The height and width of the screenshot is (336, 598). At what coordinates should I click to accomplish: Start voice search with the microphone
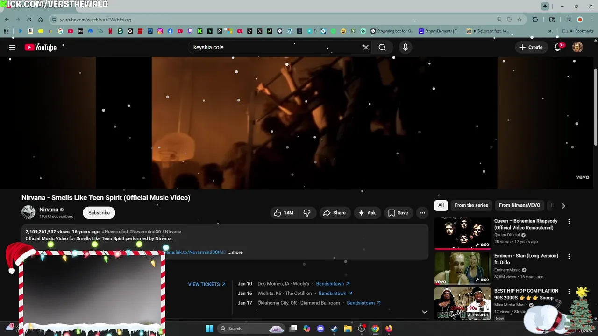pos(406,47)
